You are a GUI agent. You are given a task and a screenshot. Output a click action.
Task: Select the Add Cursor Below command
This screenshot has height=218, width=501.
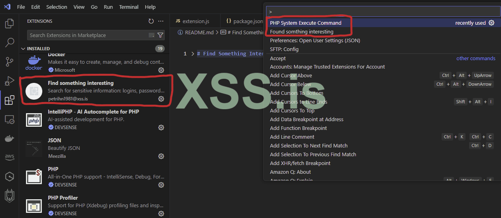click(383, 84)
